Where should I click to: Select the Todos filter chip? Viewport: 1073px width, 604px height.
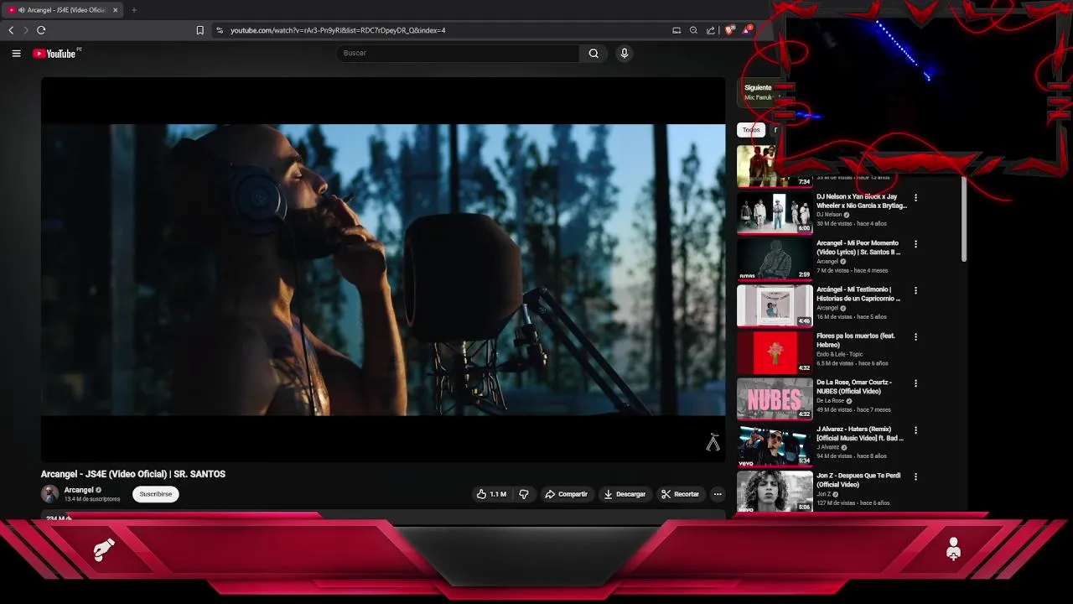pos(751,130)
